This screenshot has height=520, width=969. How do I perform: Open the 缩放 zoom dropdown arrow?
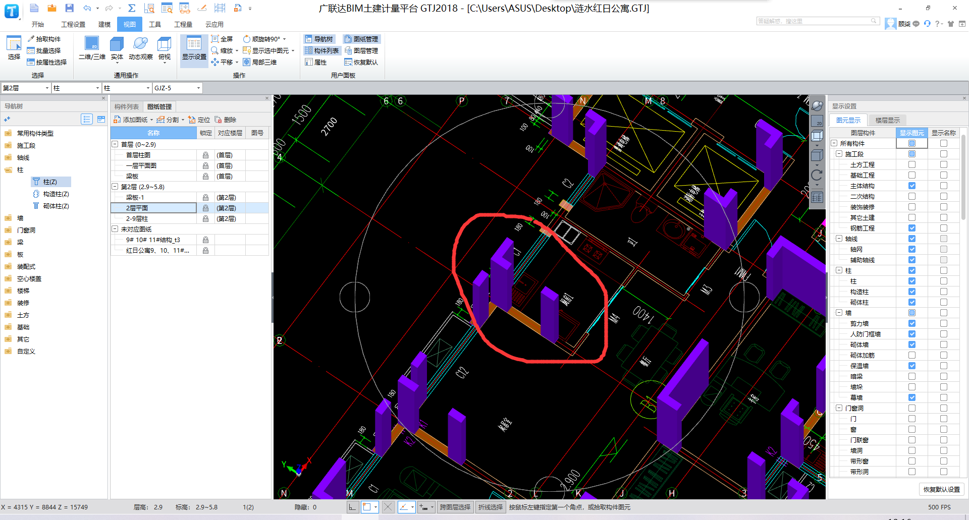tap(237, 50)
